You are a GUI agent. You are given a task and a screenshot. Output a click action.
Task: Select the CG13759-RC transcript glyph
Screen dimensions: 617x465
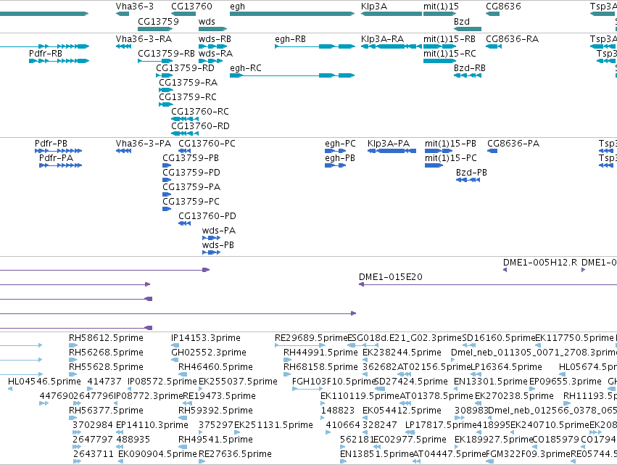166,104
